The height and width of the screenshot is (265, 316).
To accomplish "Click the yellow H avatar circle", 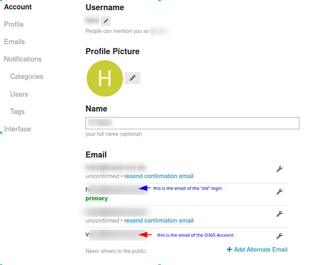I will [x=105, y=78].
